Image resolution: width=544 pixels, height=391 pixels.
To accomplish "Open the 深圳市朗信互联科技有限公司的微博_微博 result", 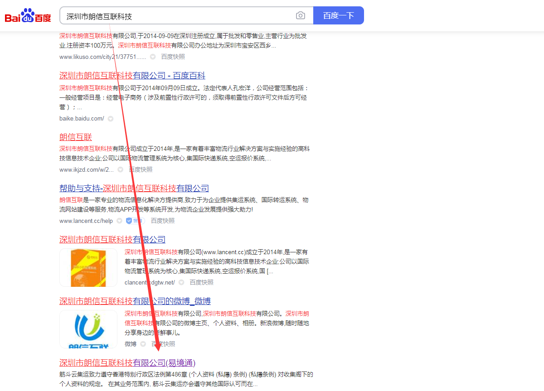I will (135, 301).
